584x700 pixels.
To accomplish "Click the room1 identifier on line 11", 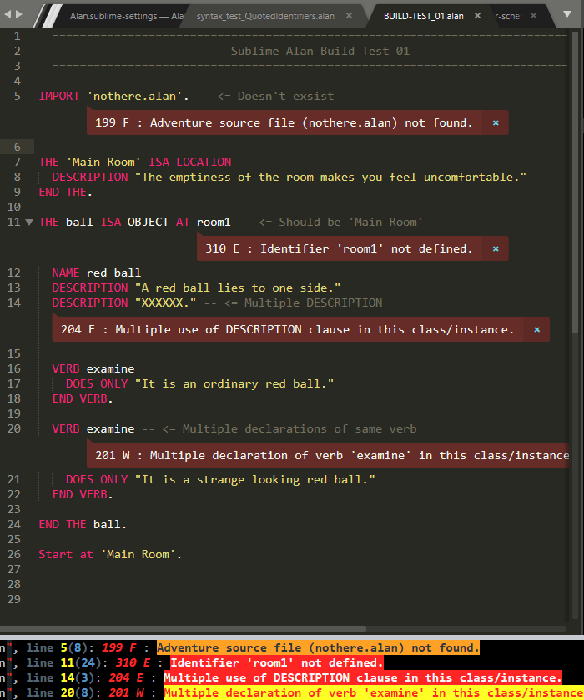I will click(x=214, y=222).
